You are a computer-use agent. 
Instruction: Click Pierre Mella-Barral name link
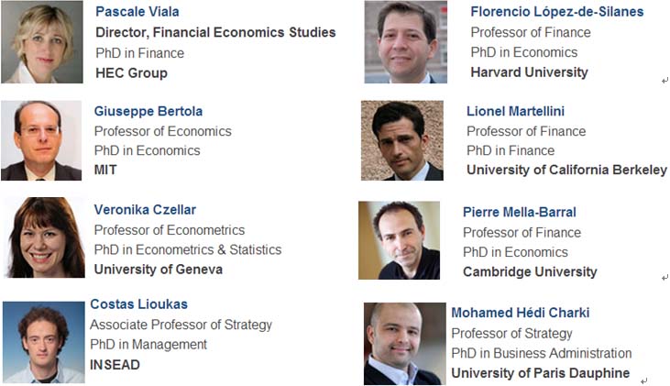tap(519, 212)
